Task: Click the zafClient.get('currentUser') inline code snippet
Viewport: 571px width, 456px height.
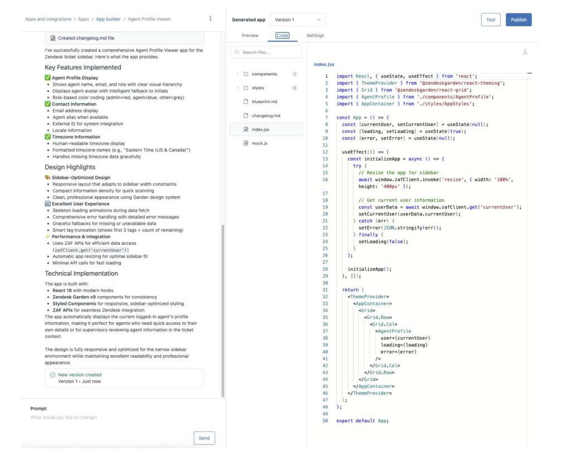Action: (91, 250)
